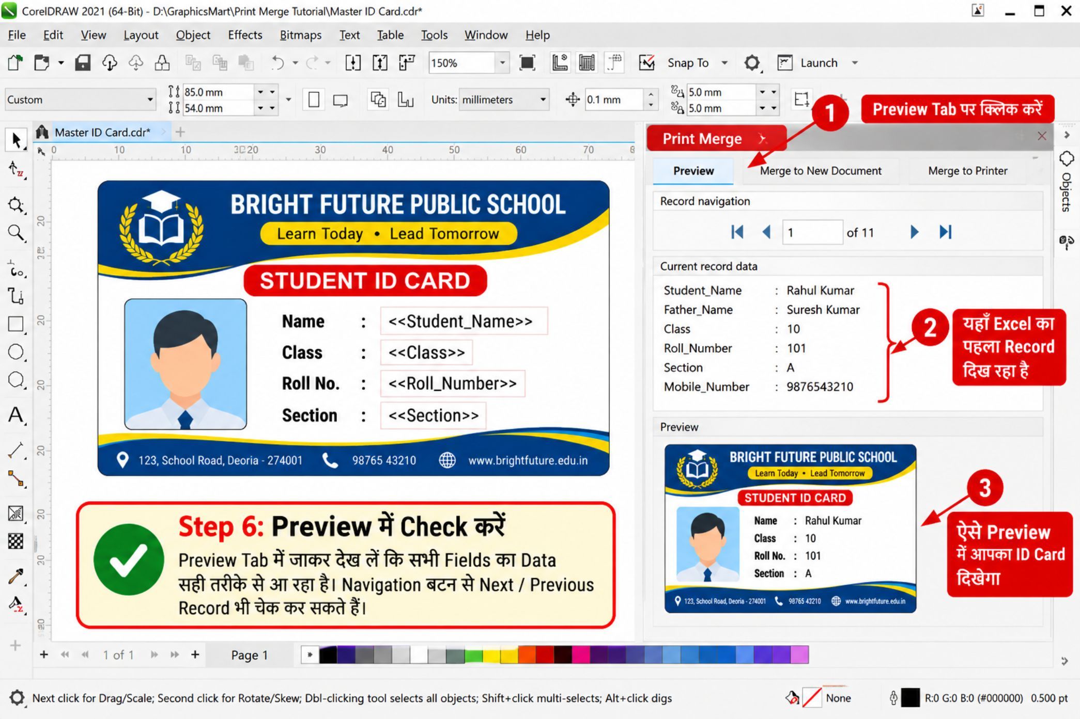This screenshot has width=1080, height=719.
Task: Select the Connector tool
Action: coord(16,479)
